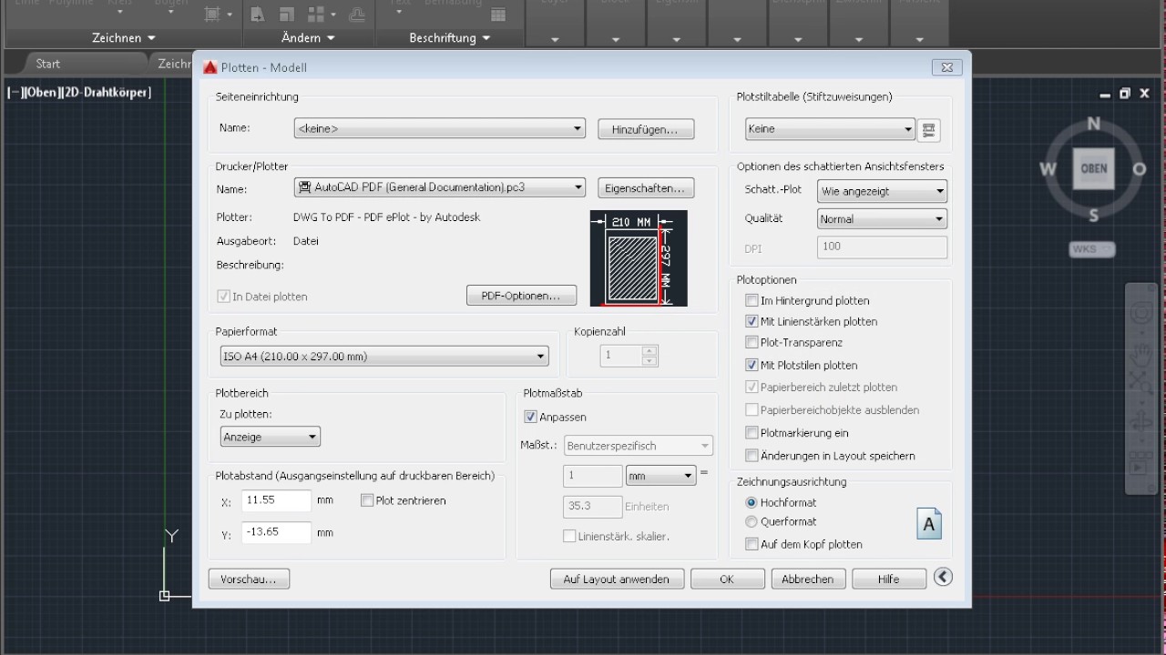Open the Qualität 'Normal' dropdown
This screenshot has height=655, width=1166.
883,219
